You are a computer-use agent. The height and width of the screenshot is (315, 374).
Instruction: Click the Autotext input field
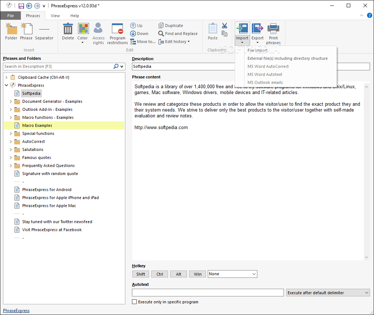pos(208,293)
